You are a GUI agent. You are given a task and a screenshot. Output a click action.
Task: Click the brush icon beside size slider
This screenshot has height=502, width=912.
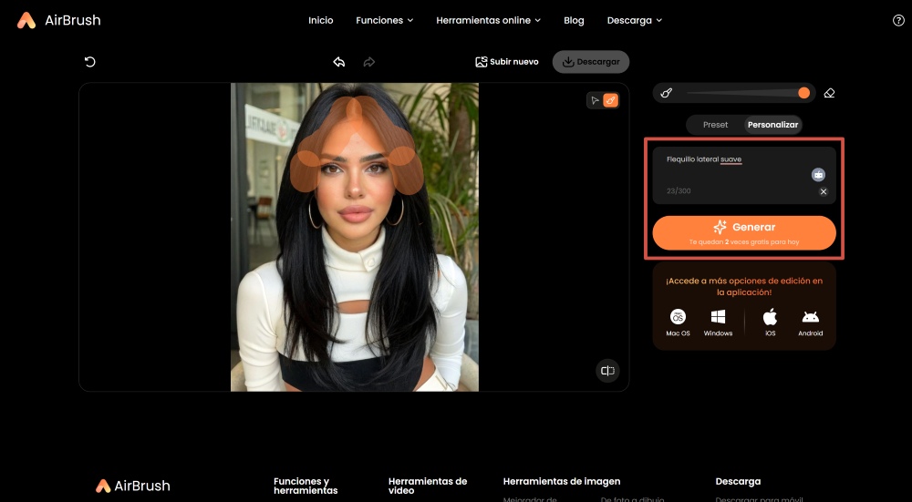tap(667, 93)
